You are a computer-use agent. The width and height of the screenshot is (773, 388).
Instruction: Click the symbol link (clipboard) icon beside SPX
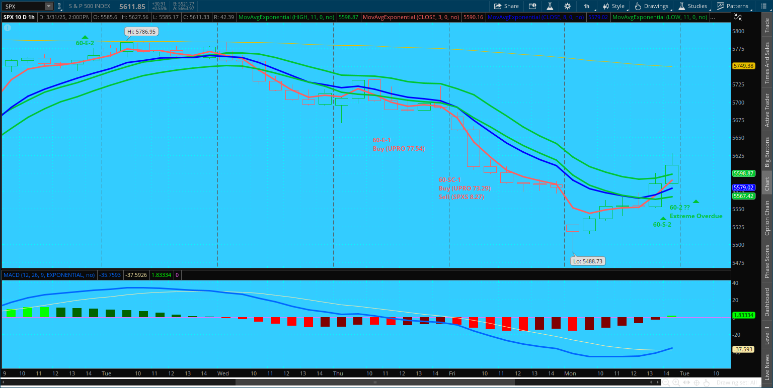coord(59,7)
